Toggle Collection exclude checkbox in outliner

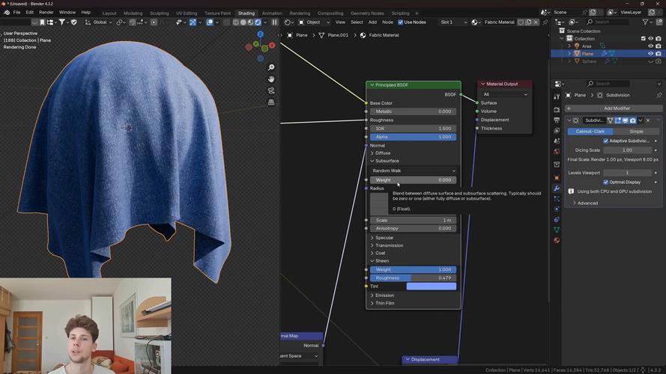(643, 39)
